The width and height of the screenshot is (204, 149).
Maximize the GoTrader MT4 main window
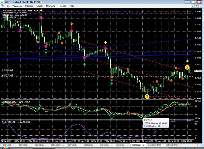(193, 2)
